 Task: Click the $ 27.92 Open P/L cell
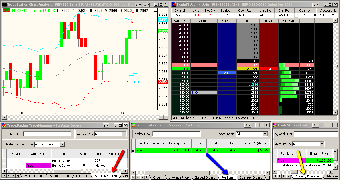point(255,150)
